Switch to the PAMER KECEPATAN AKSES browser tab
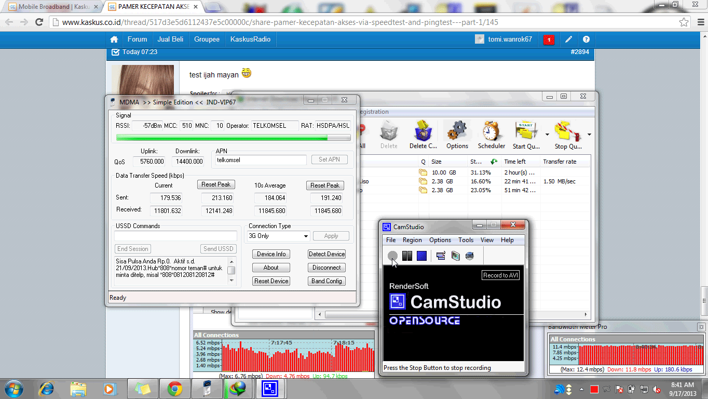Viewport: 708px width, 399px height. pos(150,7)
